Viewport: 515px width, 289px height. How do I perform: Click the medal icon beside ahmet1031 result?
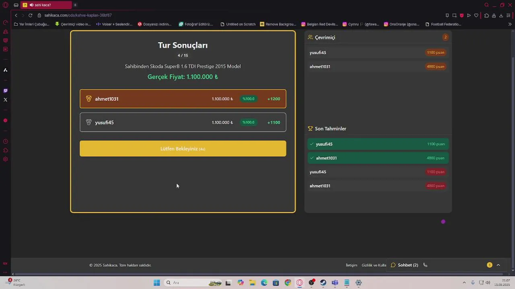pyautogui.click(x=89, y=99)
